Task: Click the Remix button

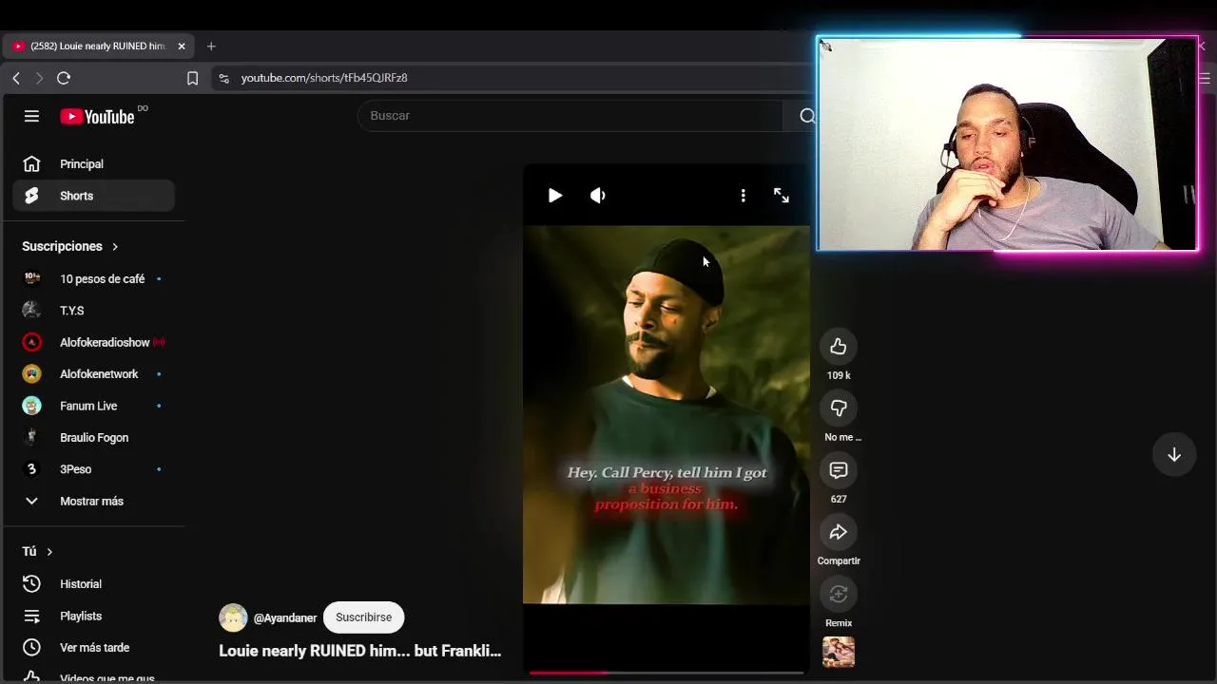Action: coord(839,595)
